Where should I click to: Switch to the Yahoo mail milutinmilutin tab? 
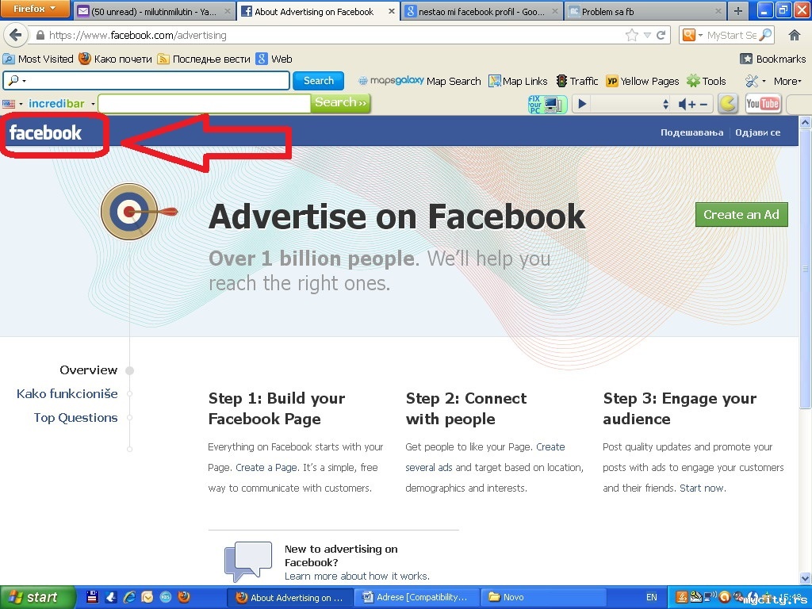(x=154, y=11)
